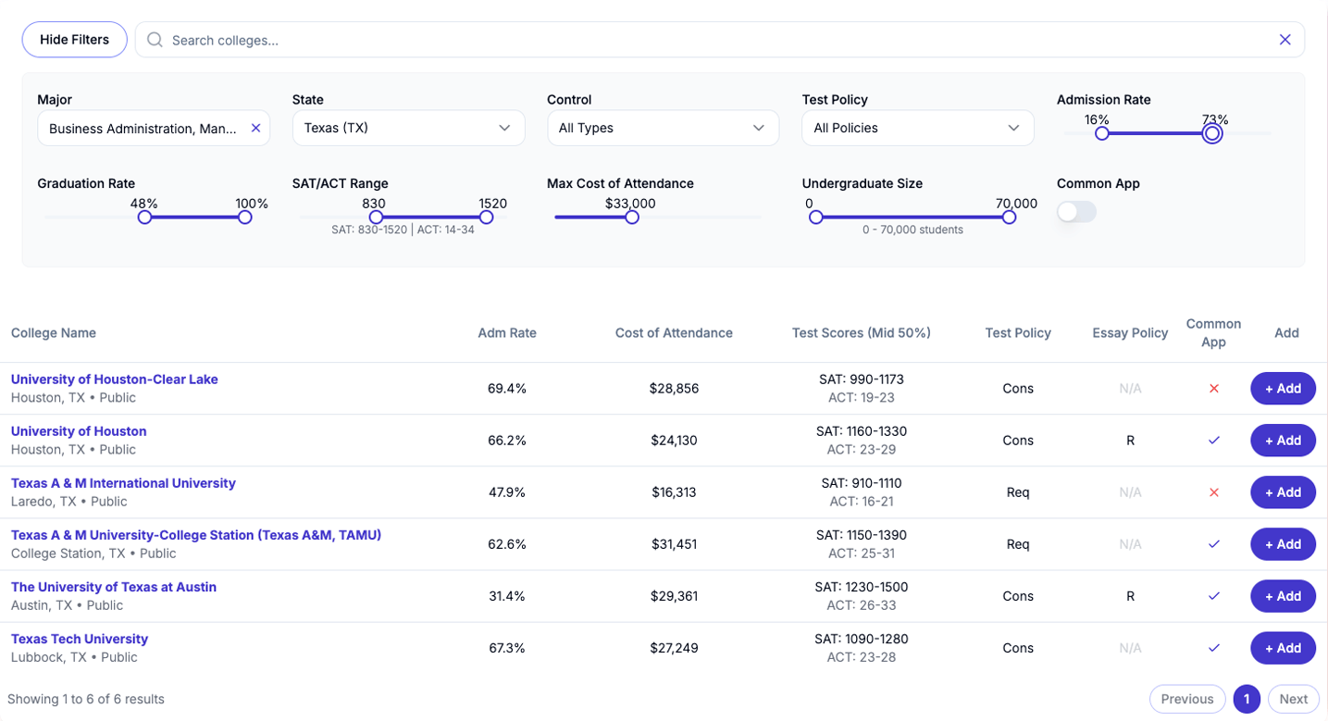
Task: Click the red X for University of Houston-Clear Lake
Action: coord(1213,389)
